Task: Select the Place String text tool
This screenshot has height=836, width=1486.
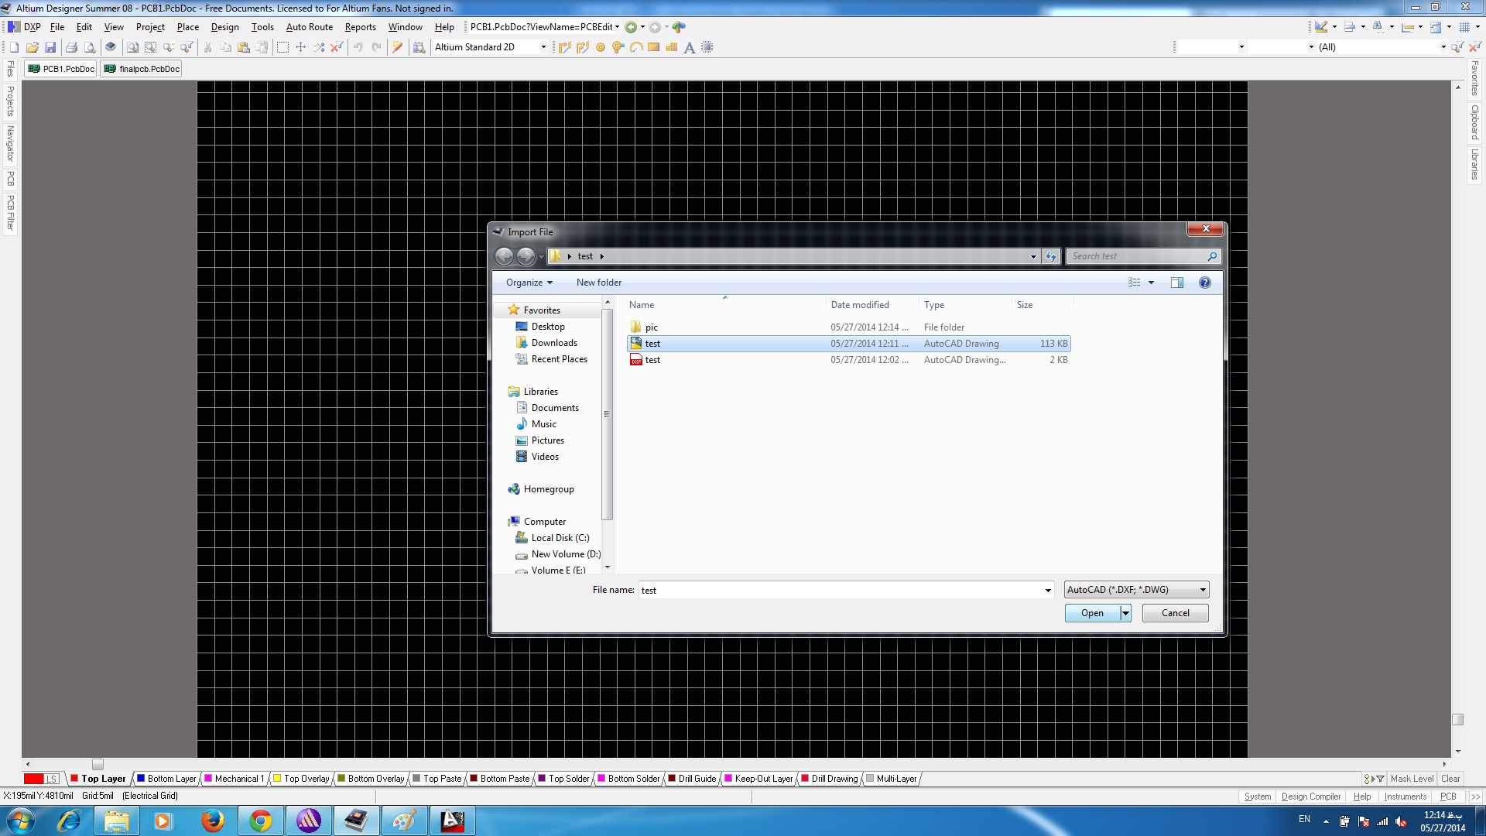Action: click(x=689, y=47)
